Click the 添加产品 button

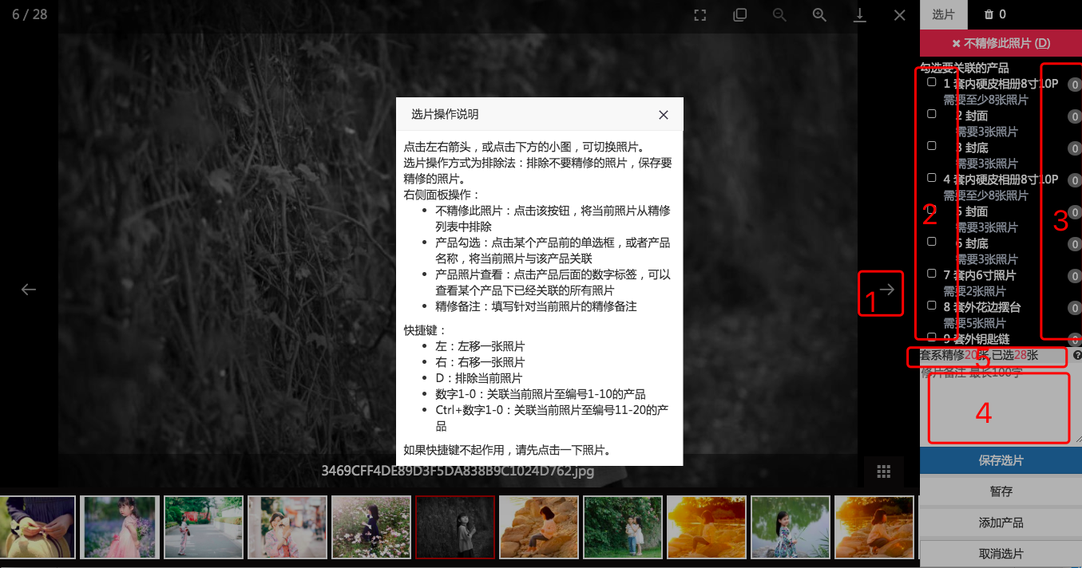(1001, 523)
